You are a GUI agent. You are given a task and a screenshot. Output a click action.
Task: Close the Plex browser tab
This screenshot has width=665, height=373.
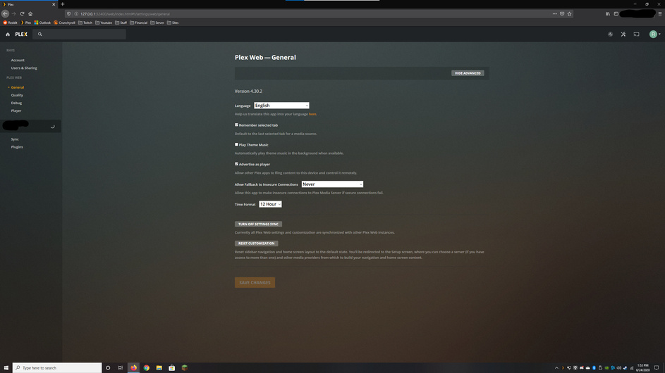54,4
